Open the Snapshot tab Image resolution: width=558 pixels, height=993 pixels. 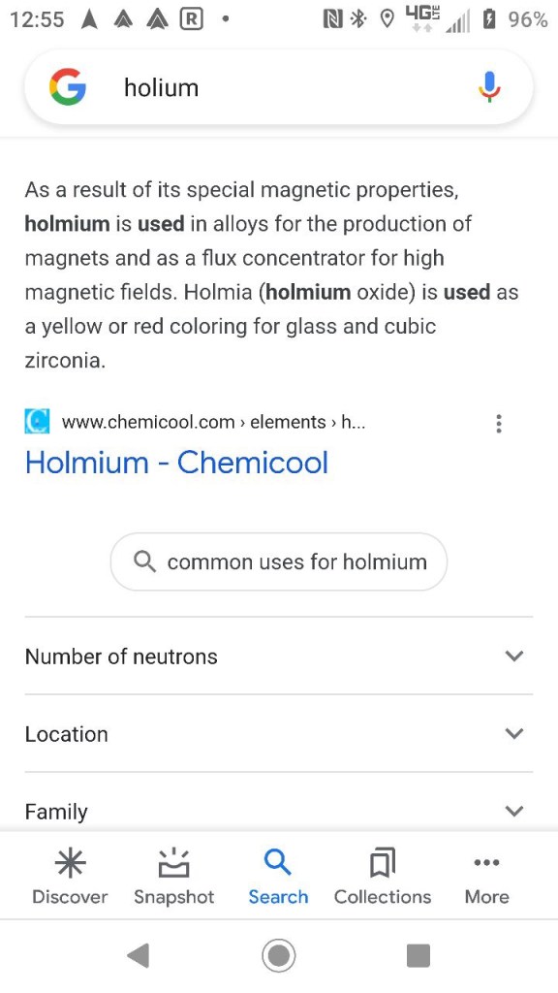tap(174, 877)
